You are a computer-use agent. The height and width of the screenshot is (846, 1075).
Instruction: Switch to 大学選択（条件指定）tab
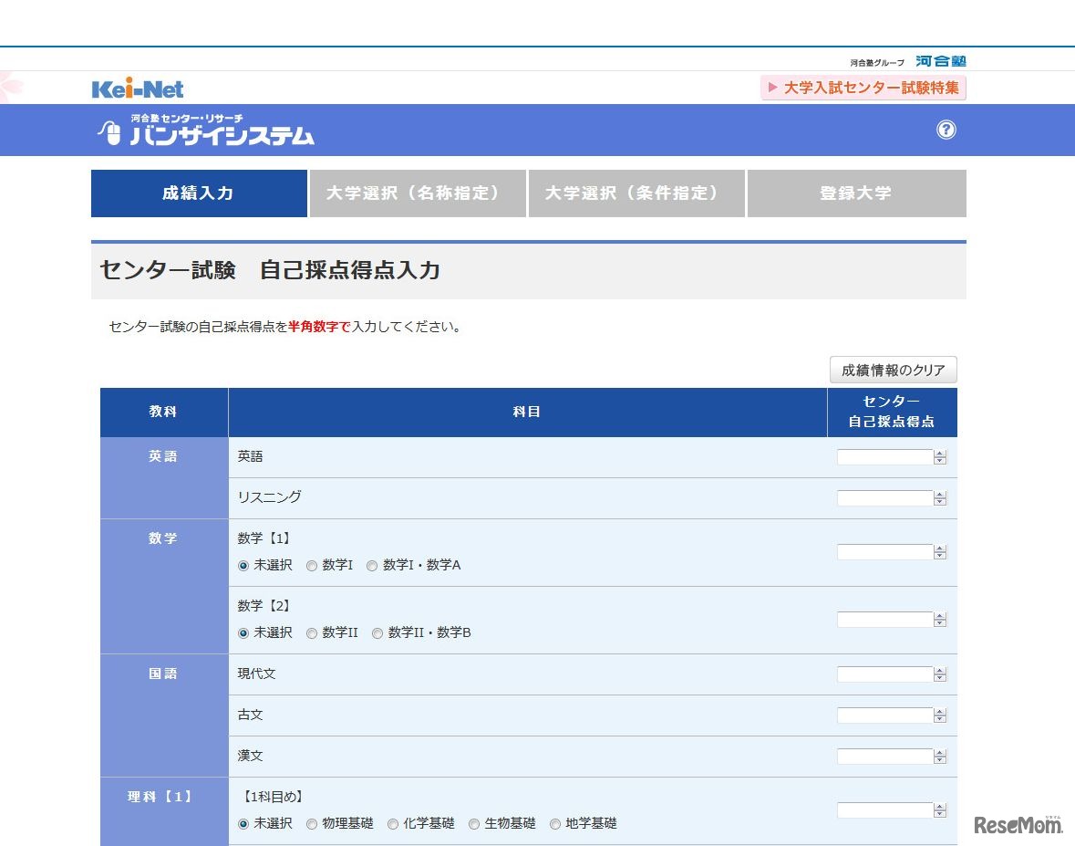pos(636,193)
